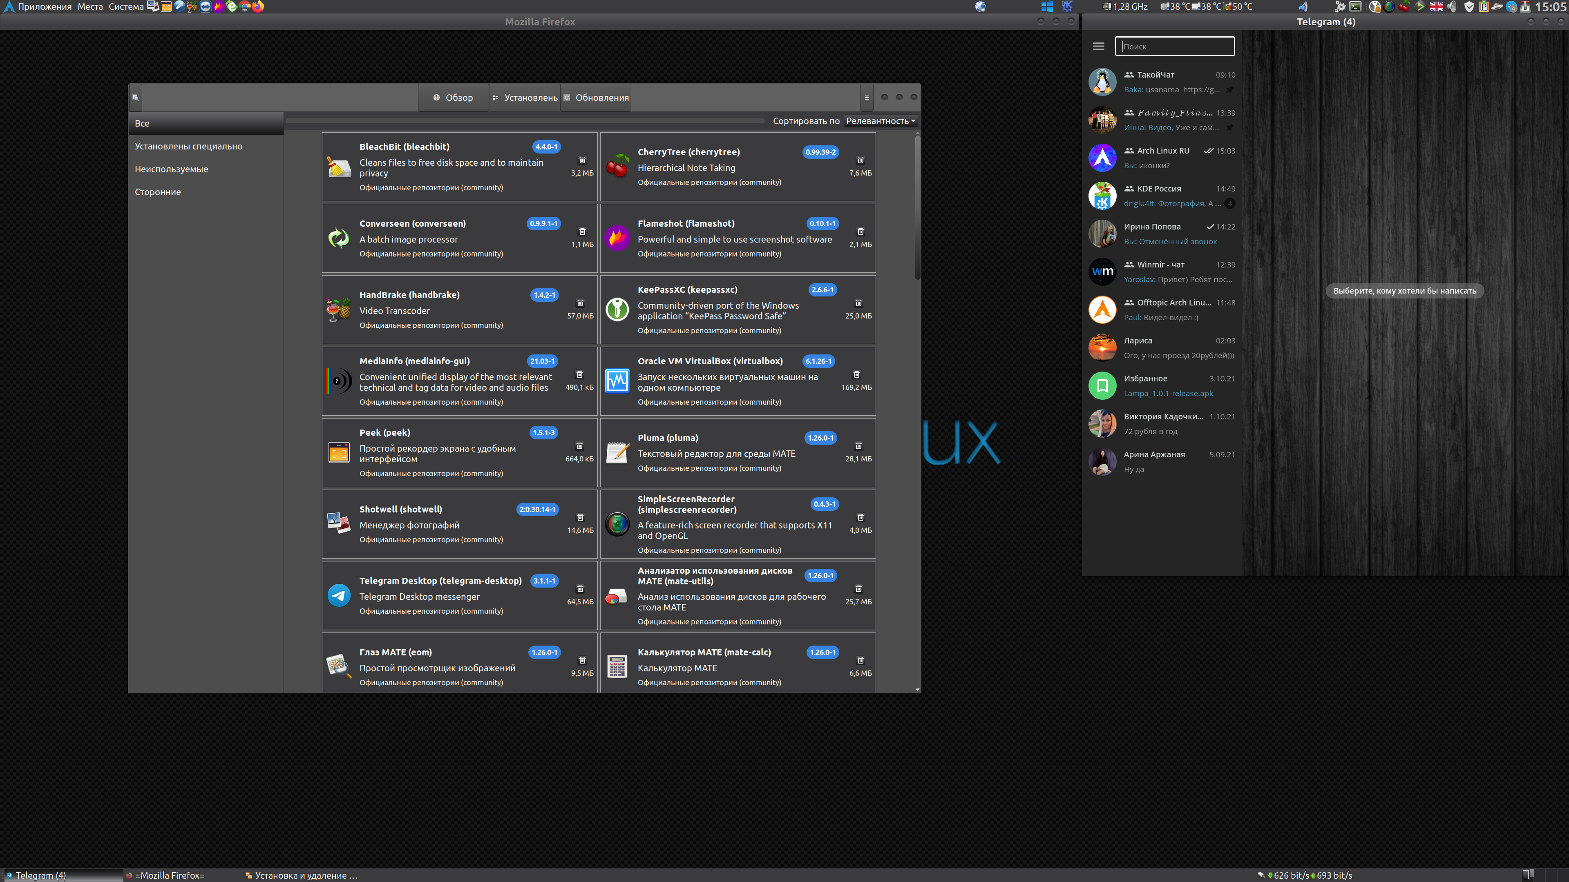
Task: Open the Обновления tab
Action: pyautogui.click(x=596, y=98)
